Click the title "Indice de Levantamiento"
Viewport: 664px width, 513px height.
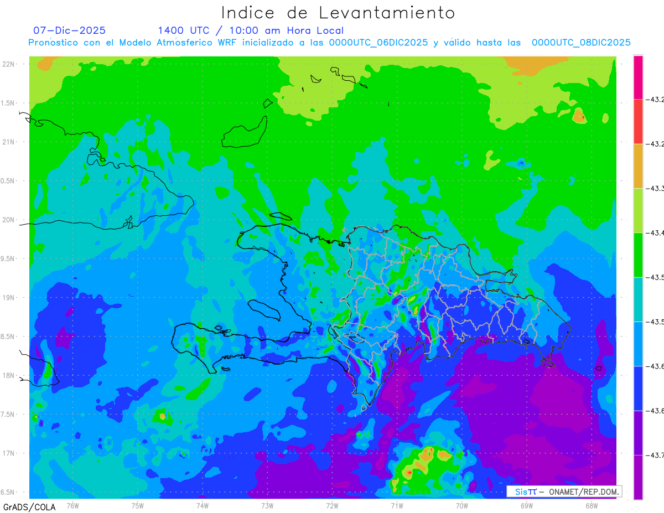[x=338, y=12]
